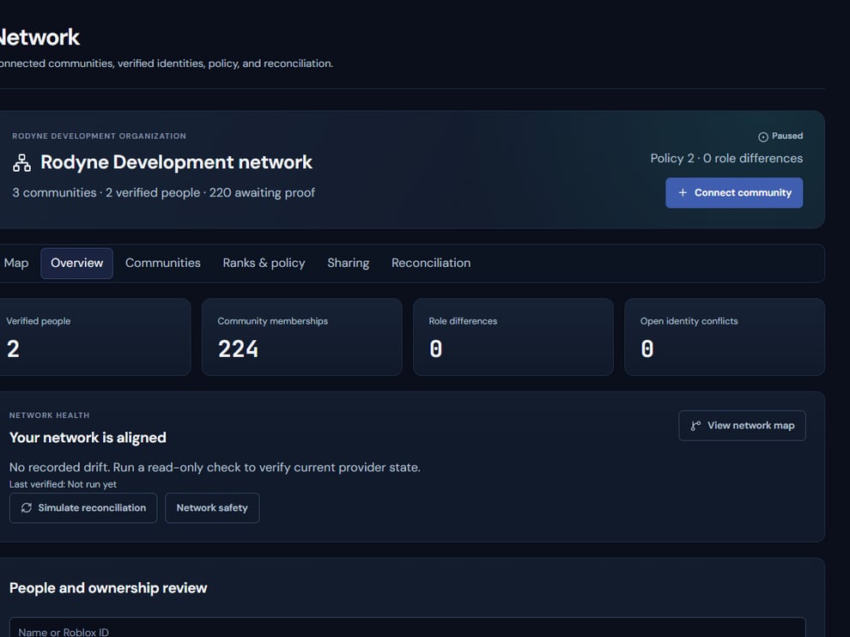Click the refresh icon in Simulate reconciliation
This screenshot has height=637, width=850.
pyautogui.click(x=26, y=507)
